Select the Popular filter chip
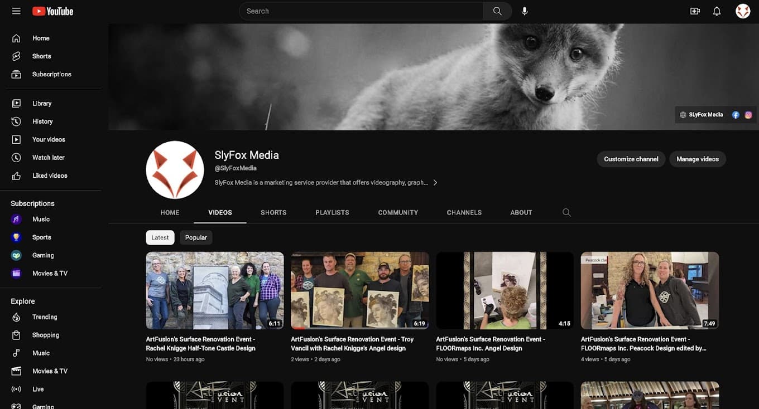The image size is (759, 409). pos(196,237)
